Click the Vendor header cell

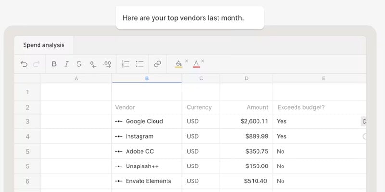coord(147,107)
